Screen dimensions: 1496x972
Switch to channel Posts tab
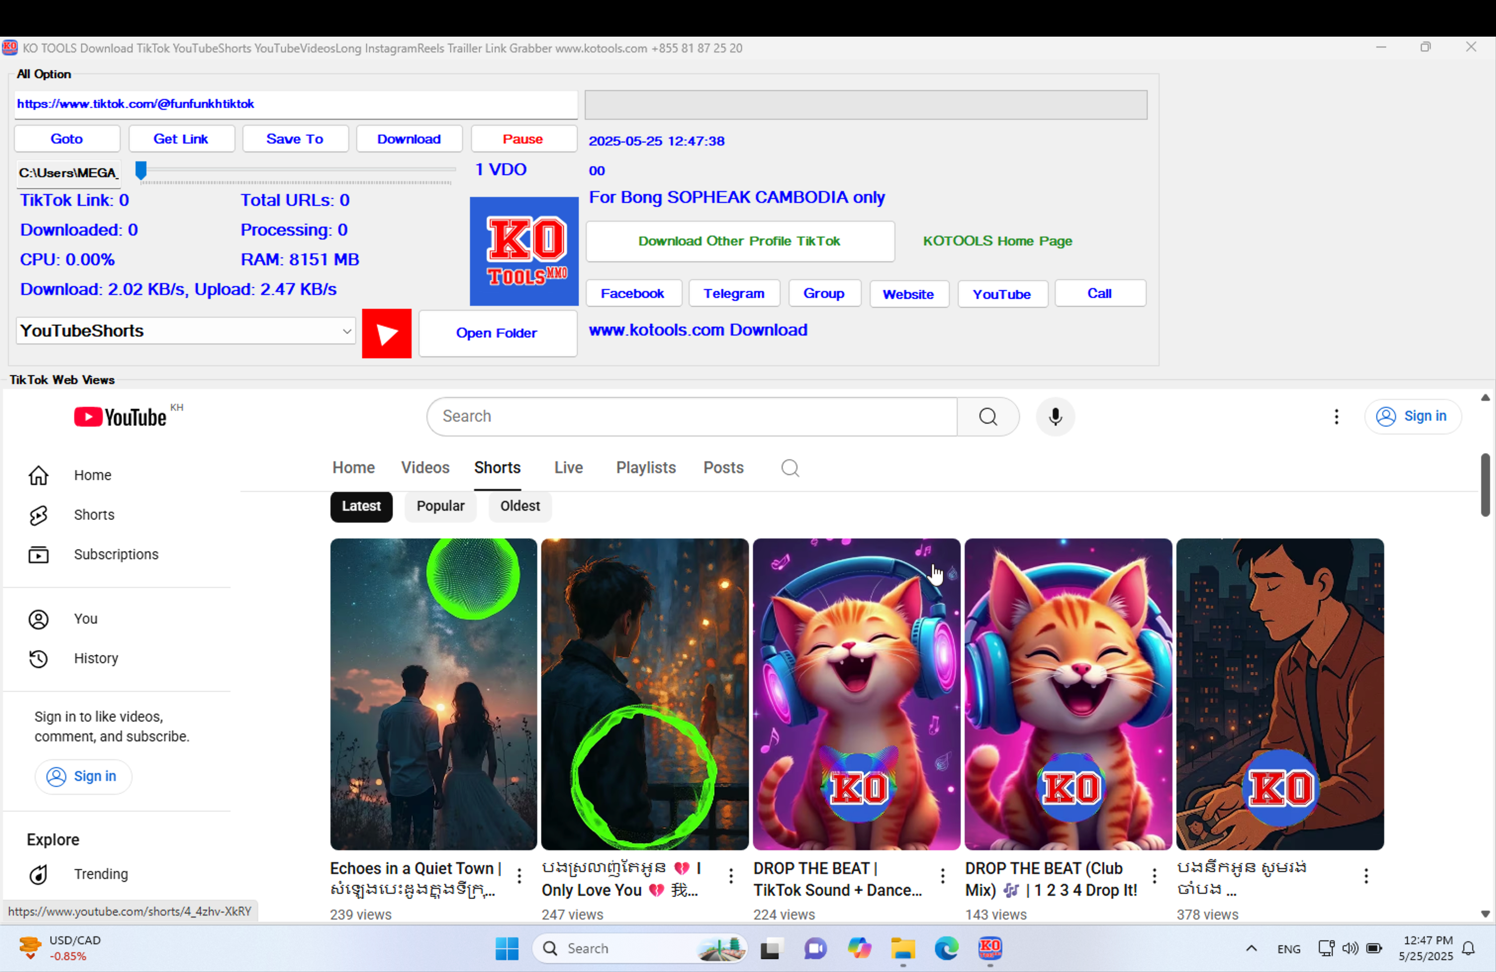(x=723, y=468)
